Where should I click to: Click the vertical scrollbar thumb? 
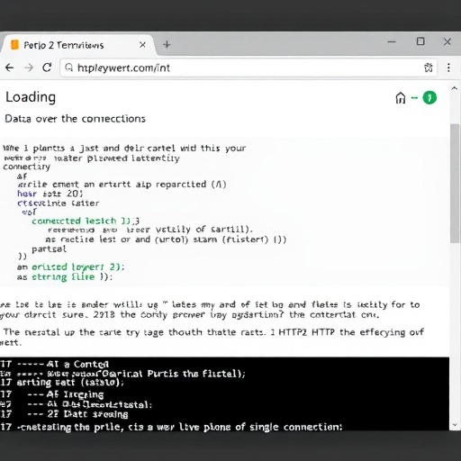(455, 183)
